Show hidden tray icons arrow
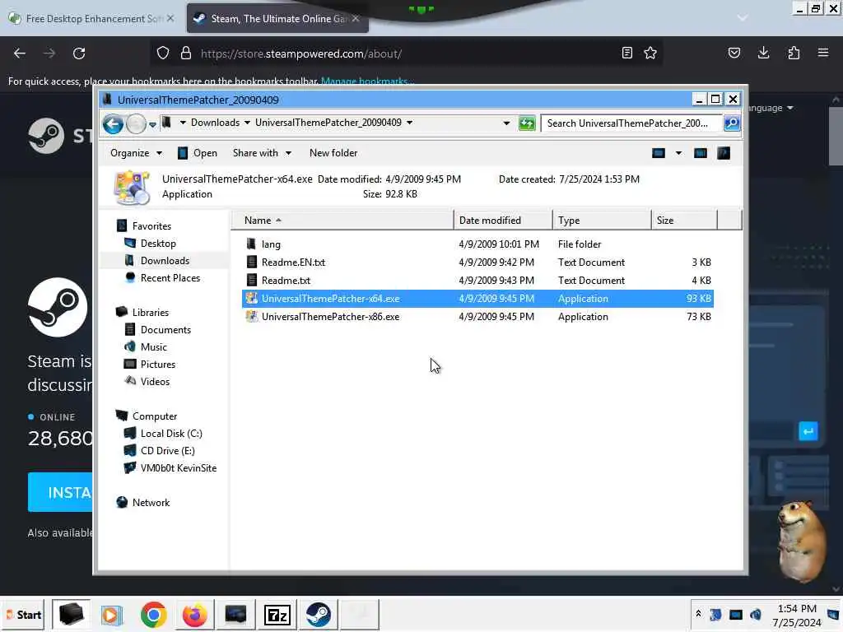Screen dimensions: 843x632 click(698, 614)
